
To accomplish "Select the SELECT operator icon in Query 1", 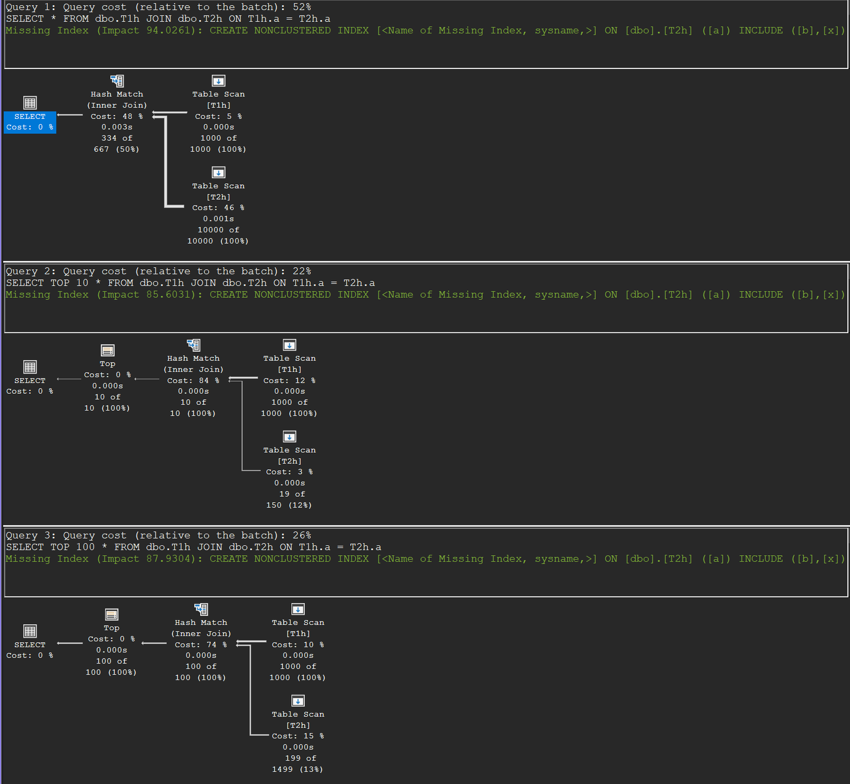I will (30, 102).
